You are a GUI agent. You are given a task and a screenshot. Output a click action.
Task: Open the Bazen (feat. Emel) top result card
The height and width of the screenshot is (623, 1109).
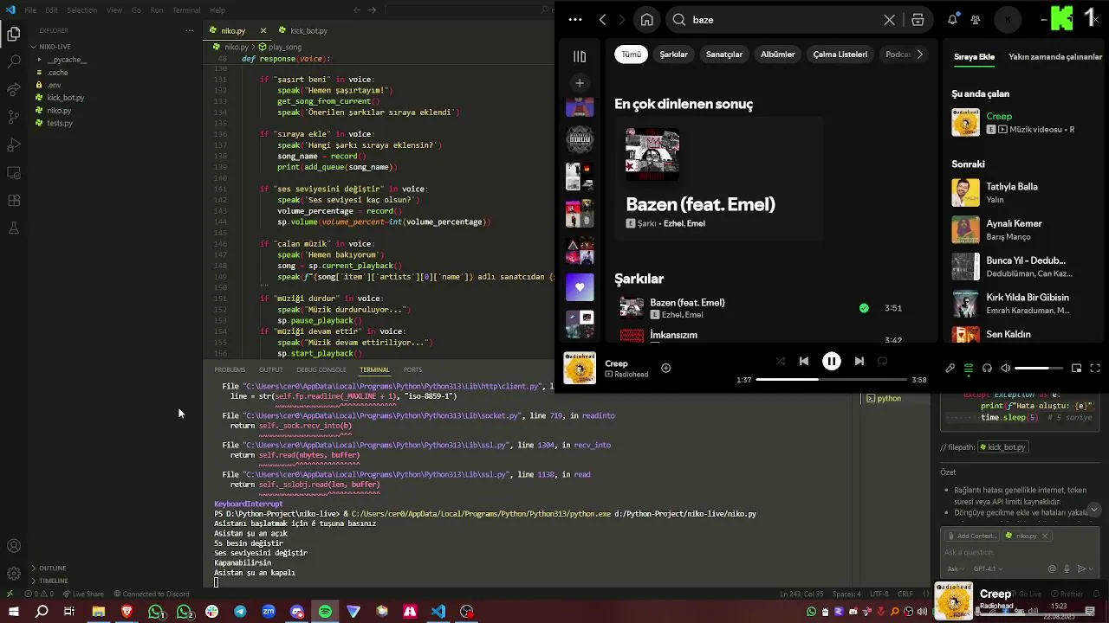click(x=718, y=178)
